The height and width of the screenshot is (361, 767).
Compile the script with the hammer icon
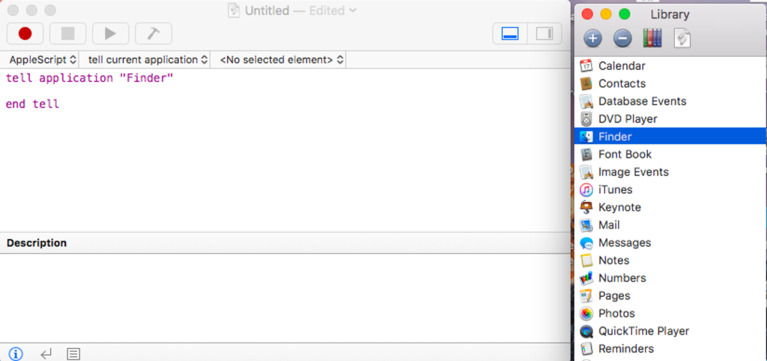coord(153,33)
